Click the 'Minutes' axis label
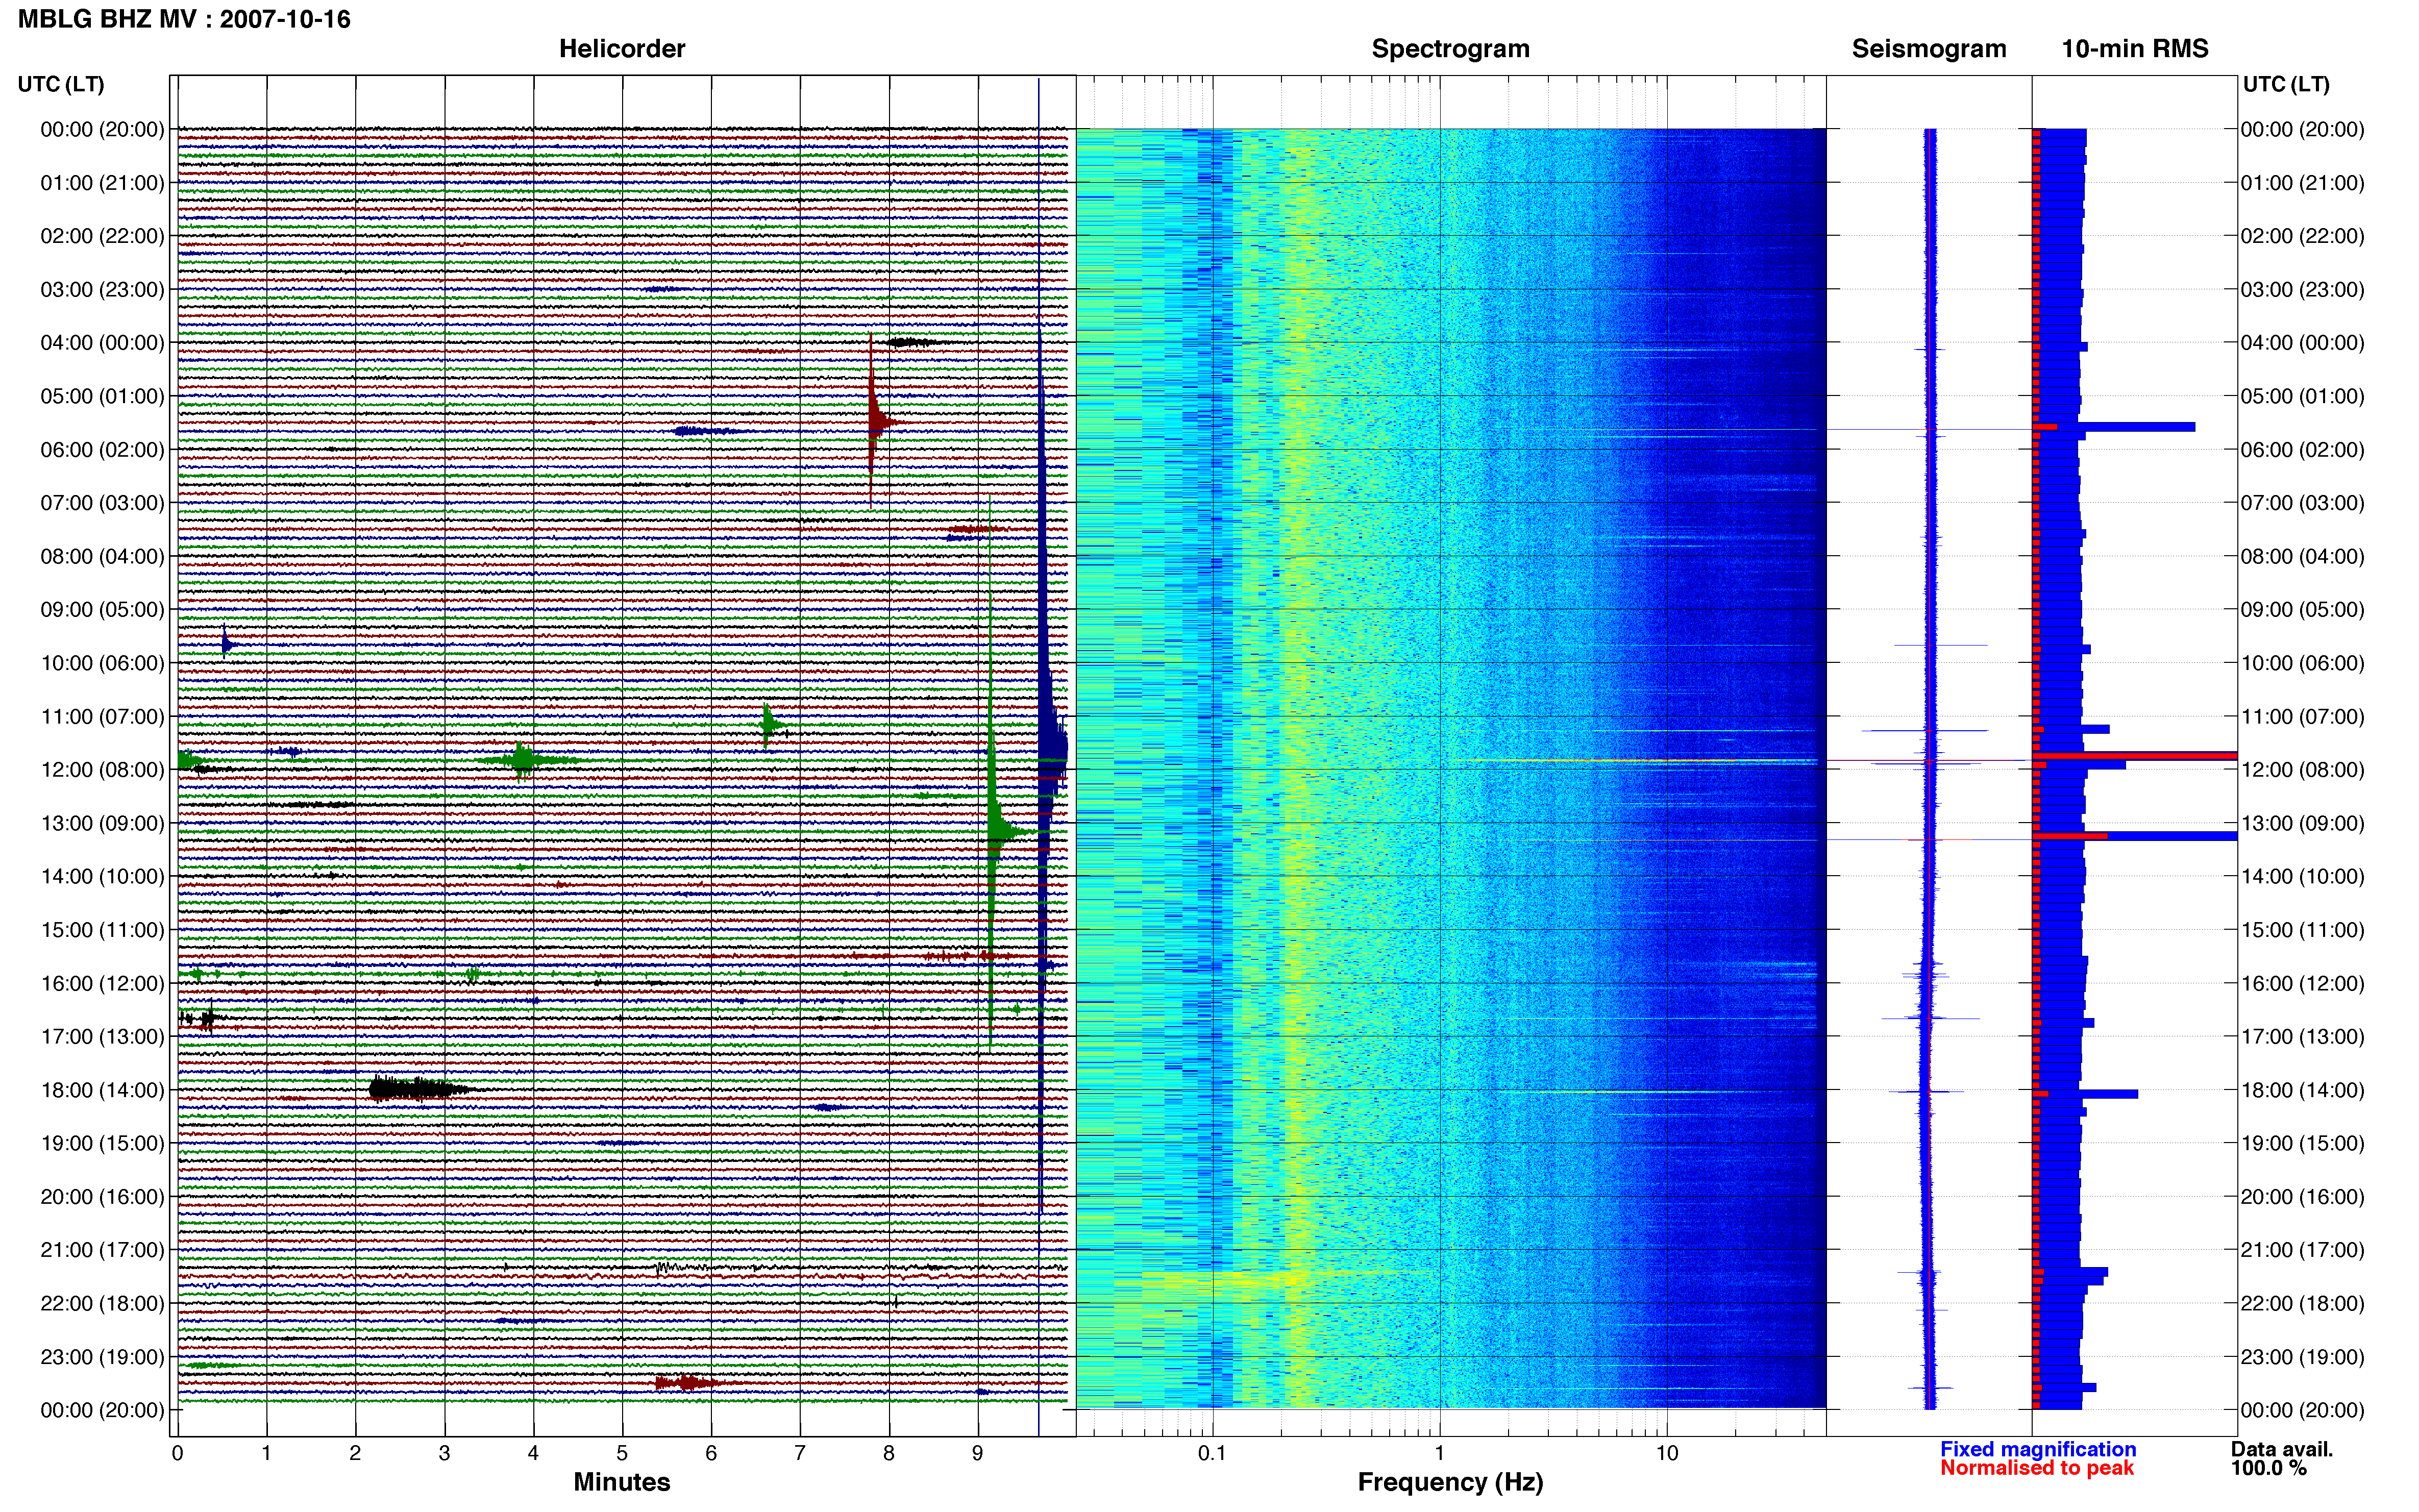Screen dimensions: 2419x1512 [x=622, y=1482]
